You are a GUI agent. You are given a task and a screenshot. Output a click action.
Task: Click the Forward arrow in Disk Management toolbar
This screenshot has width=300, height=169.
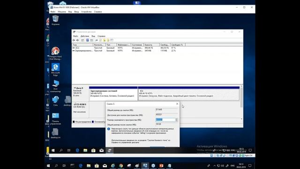click(77, 40)
